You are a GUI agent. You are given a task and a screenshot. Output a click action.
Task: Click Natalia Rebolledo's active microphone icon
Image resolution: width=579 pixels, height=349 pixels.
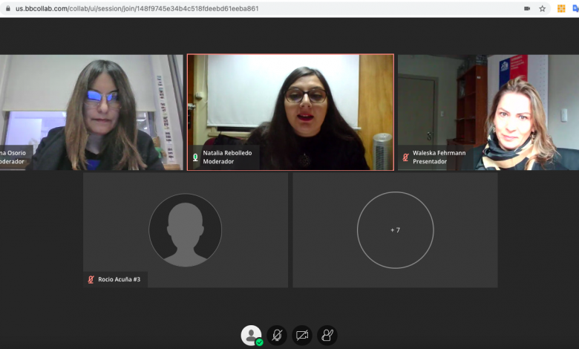[x=196, y=157]
